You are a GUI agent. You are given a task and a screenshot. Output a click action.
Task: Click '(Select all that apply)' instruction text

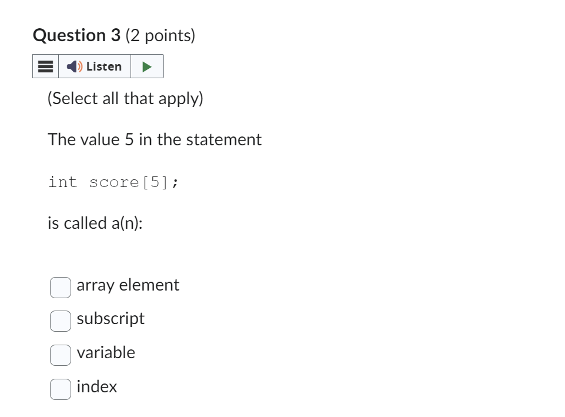125,98
